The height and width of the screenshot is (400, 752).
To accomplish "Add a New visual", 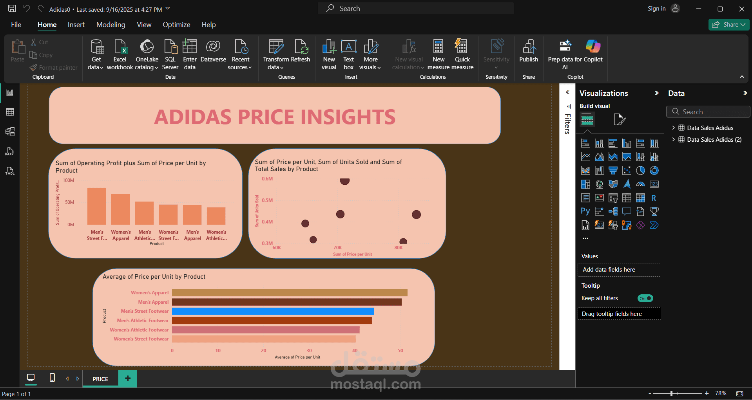I will [x=329, y=55].
